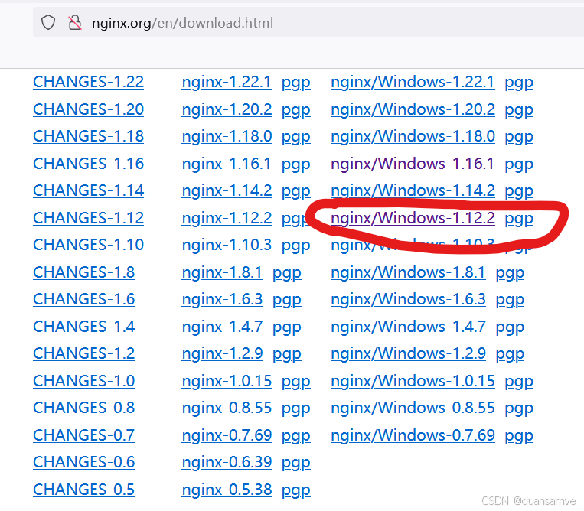The width and height of the screenshot is (584, 511).
Task: Download nginx-1.22.1 source link
Action: pyautogui.click(x=227, y=83)
